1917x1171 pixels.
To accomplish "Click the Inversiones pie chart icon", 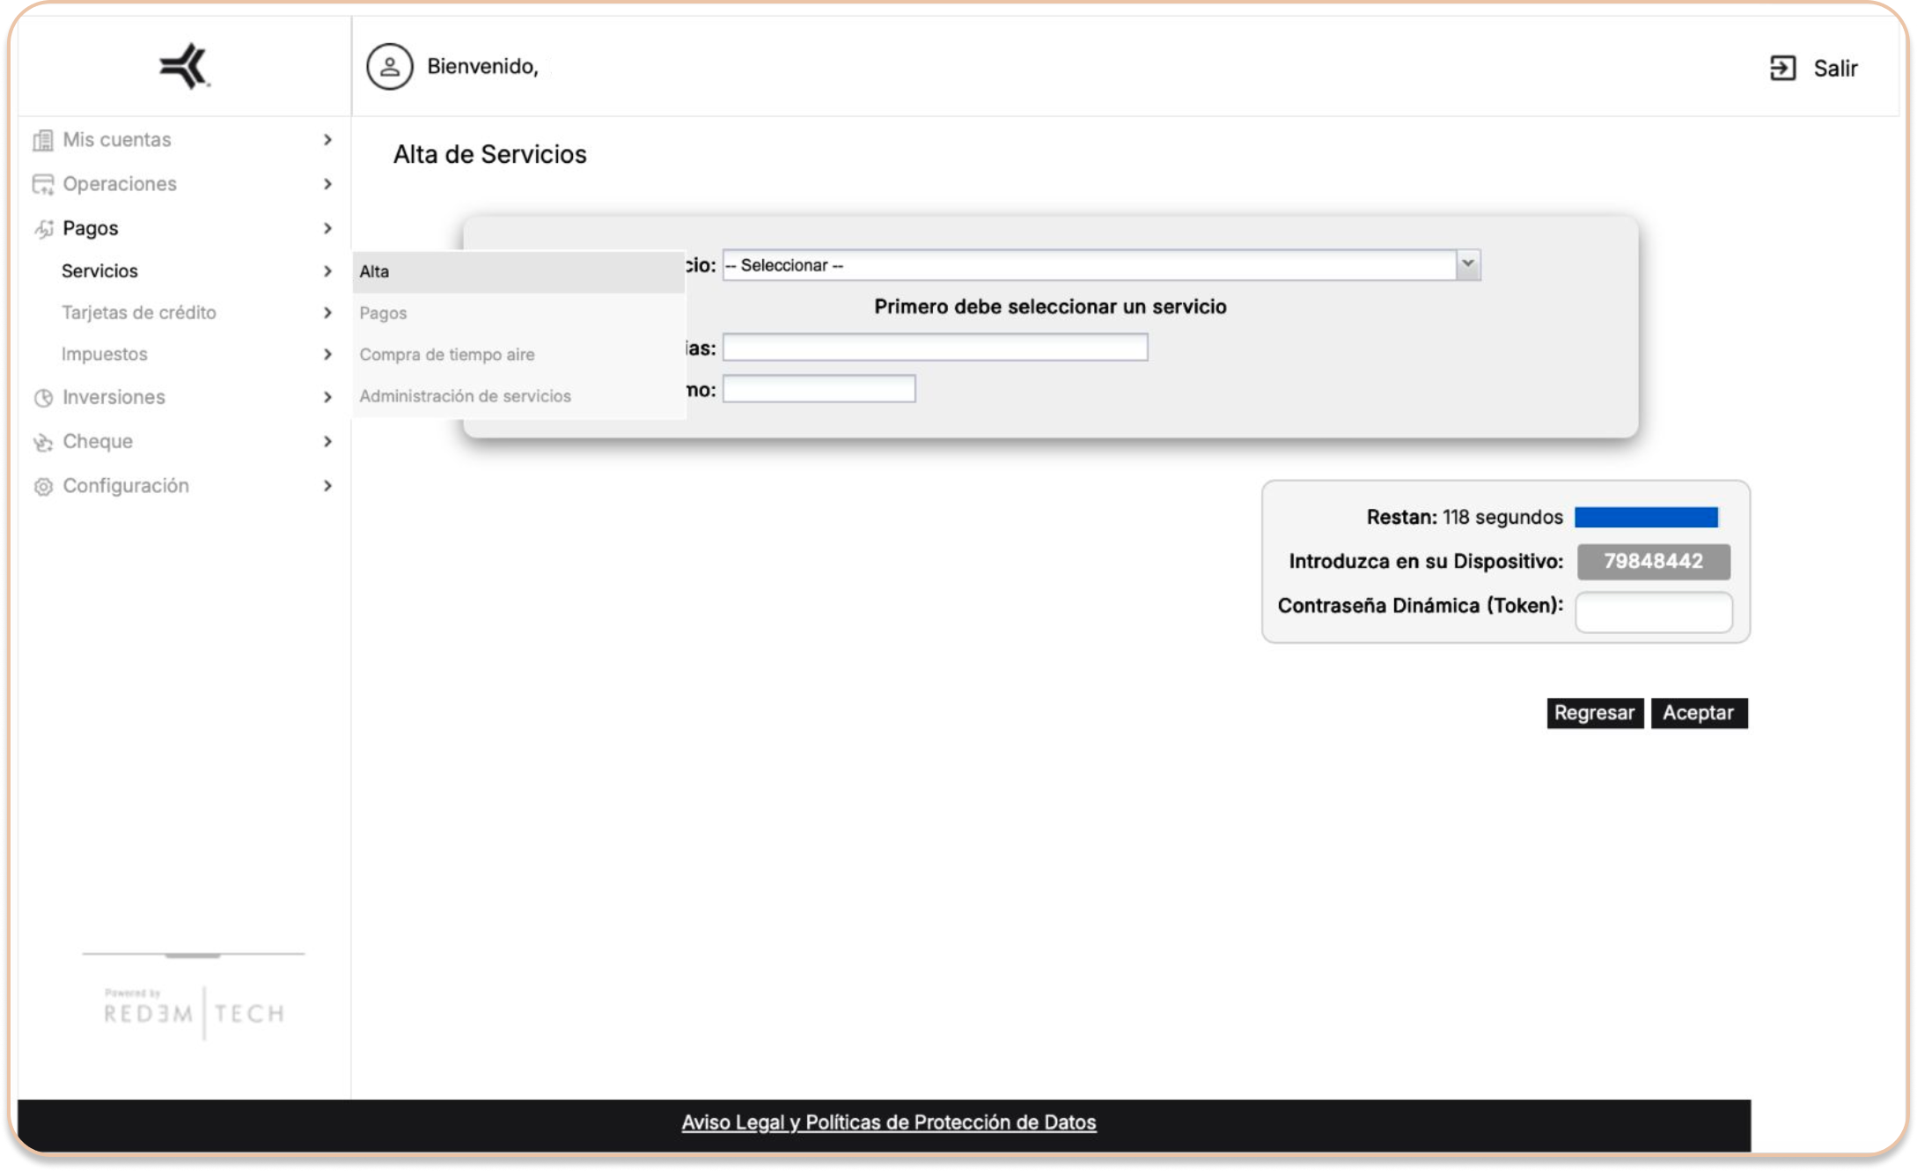I will click(x=43, y=398).
